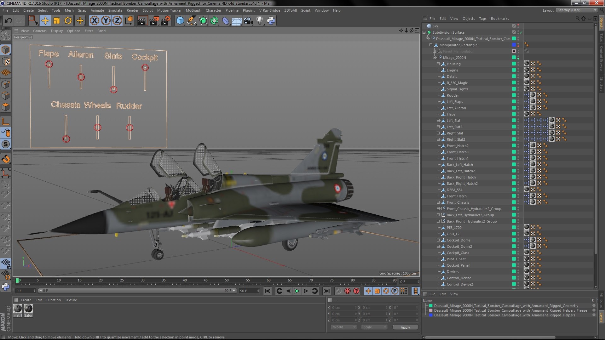The height and width of the screenshot is (340, 605).
Task: Toggle X axis lock
Action: click(94, 21)
